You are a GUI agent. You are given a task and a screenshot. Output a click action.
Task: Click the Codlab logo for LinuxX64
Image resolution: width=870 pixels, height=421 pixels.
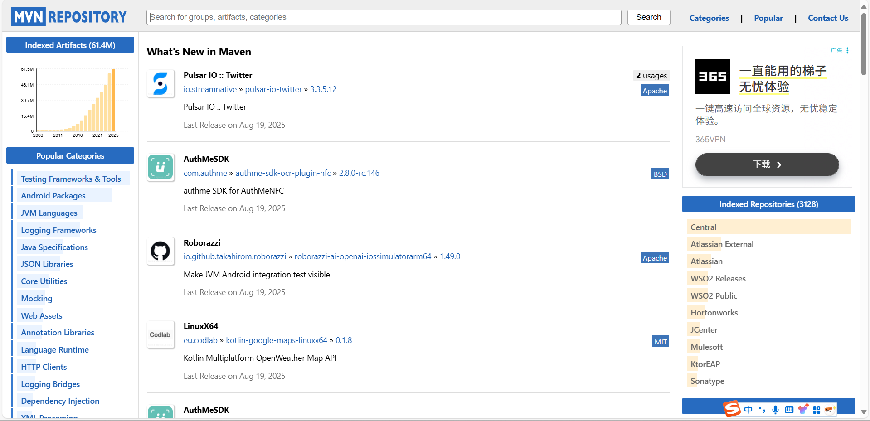coord(160,335)
